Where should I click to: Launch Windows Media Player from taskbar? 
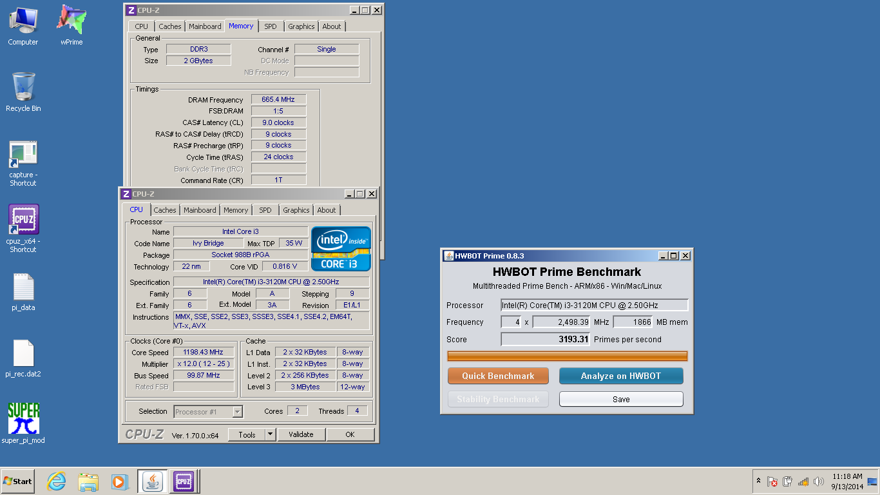119,481
